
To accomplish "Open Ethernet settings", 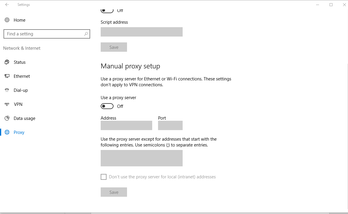I will click(x=22, y=76).
